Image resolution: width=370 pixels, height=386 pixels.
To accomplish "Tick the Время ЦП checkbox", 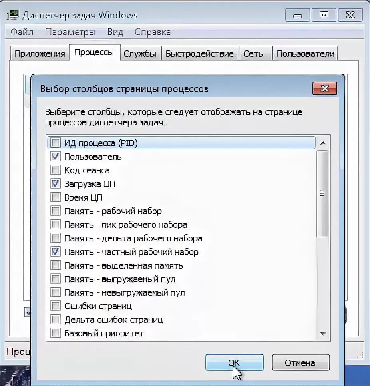I will (x=56, y=197).
